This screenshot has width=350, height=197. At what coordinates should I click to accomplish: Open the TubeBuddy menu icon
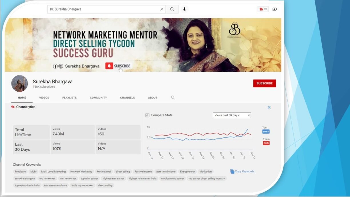pos(263,9)
